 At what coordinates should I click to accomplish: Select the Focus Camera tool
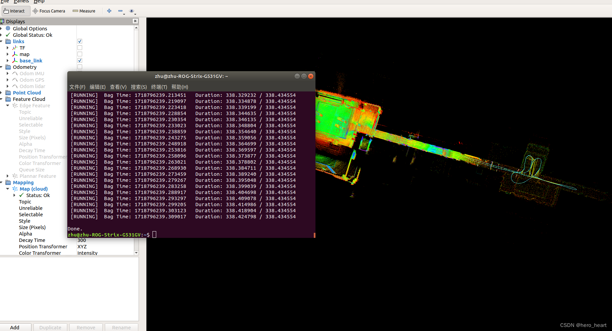49,11
